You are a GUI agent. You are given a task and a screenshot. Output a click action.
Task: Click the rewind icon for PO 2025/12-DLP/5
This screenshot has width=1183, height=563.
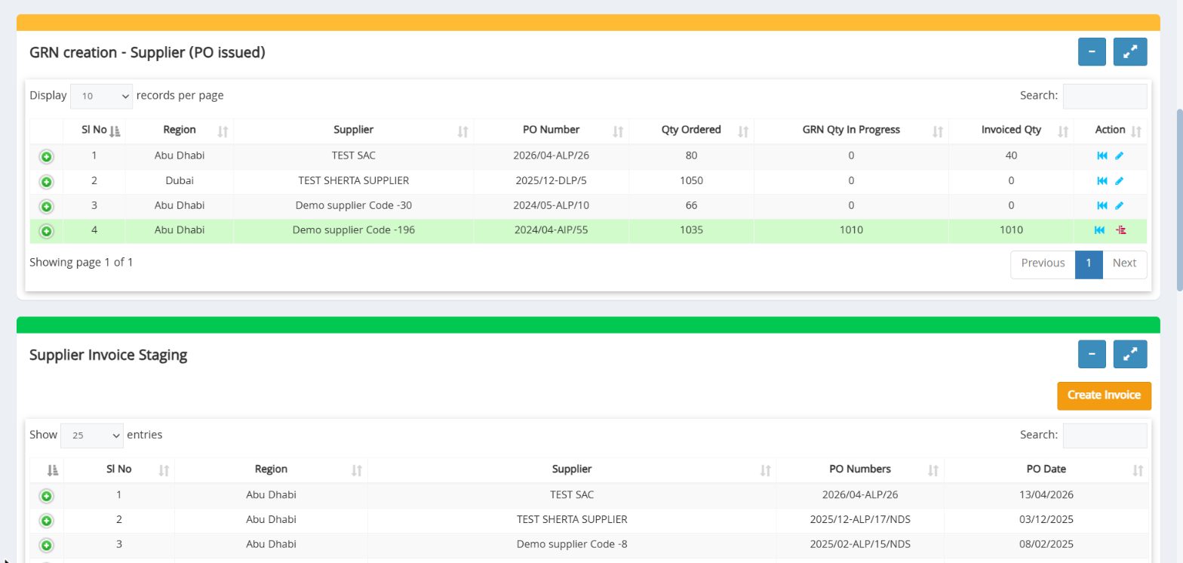(x=1102, y=180)
